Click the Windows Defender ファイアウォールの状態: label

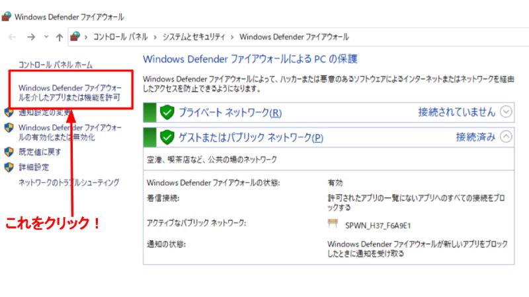point(213,183)
